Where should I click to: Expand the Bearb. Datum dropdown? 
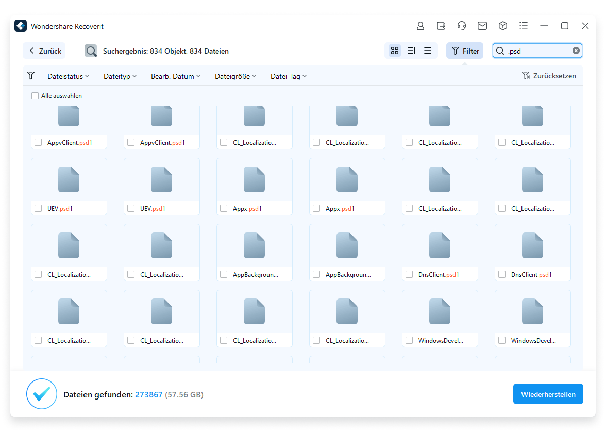[175, 76]
